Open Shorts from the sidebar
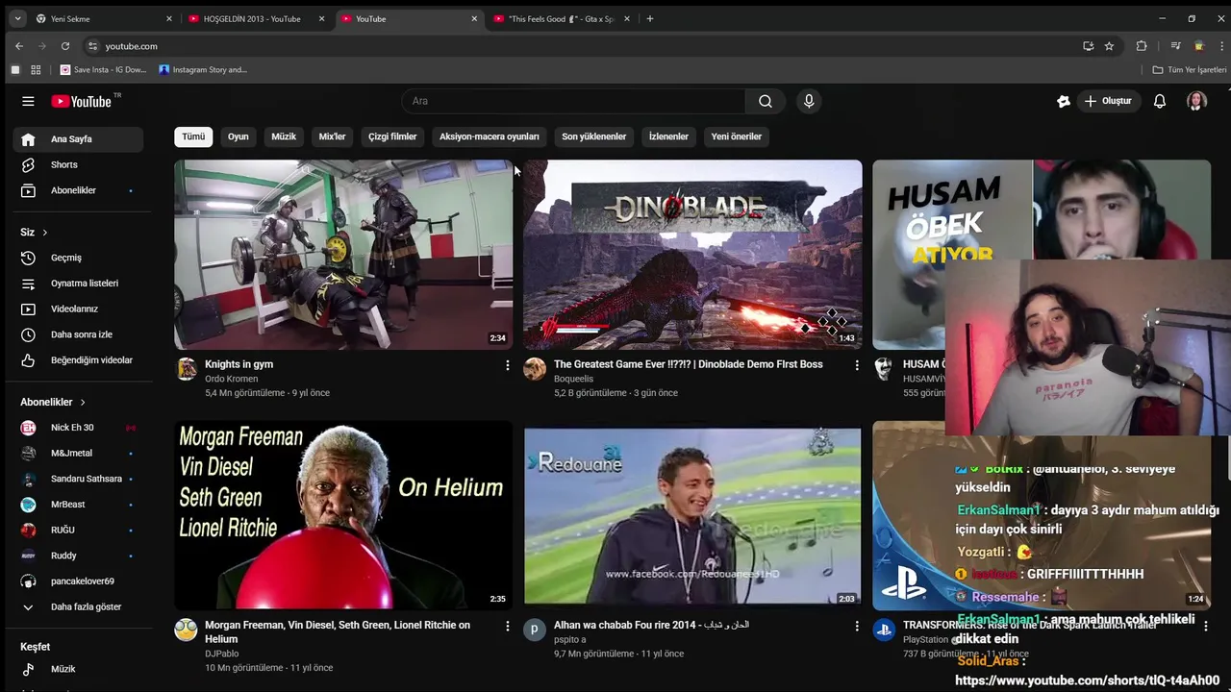Image resolution: width=1231 pixels, height=692 pixels. coord(78,164)
